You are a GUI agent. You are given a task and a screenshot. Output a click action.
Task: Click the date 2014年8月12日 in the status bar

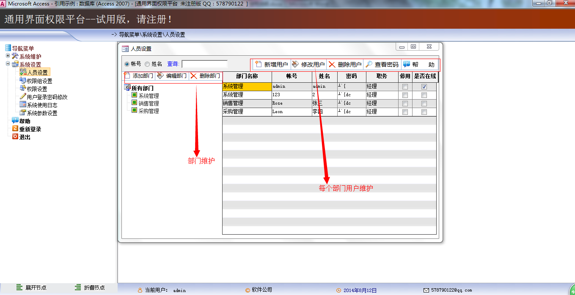[360, 290]
